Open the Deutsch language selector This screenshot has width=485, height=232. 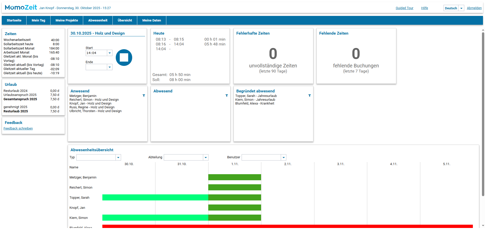pos(461,8)
